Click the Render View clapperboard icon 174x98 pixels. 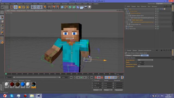[49, 7]
